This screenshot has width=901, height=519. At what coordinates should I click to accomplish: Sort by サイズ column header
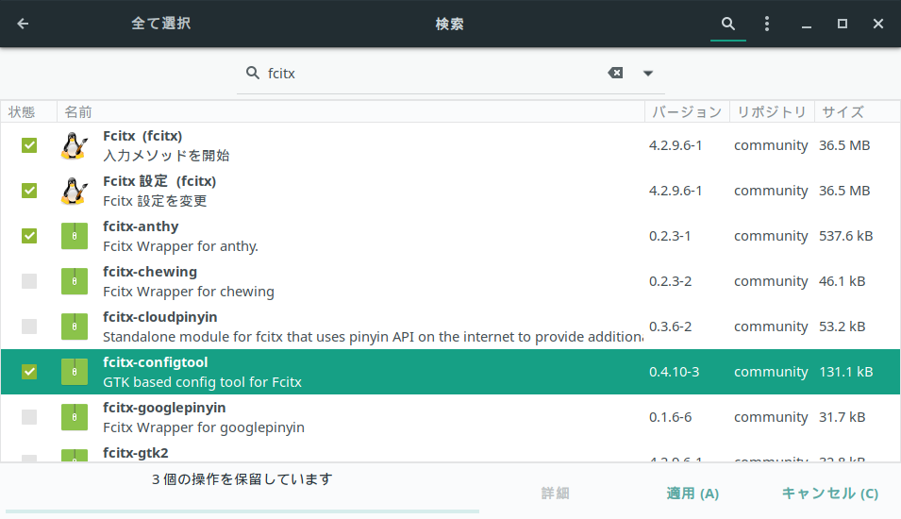click(x=857, y=111)
